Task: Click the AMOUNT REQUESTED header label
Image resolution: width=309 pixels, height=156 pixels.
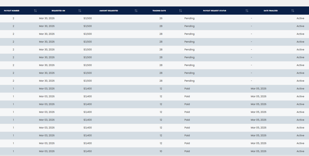Action: [x=109, y=11]
